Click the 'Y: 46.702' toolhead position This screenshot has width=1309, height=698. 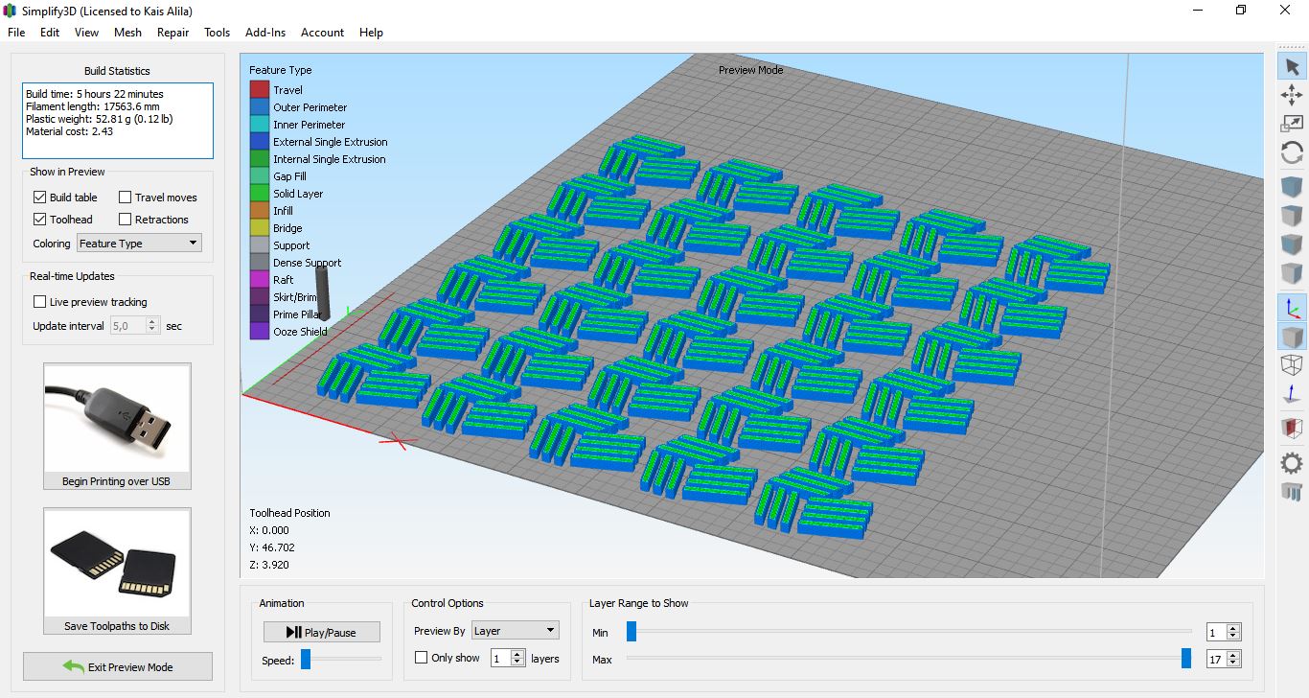[x=272, y=547]
